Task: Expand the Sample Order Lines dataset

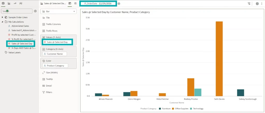Action: (2, 17)
